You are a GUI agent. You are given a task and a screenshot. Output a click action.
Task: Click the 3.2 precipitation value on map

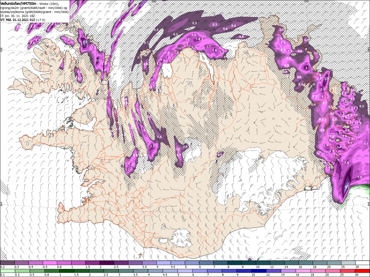tap(342, 114)
